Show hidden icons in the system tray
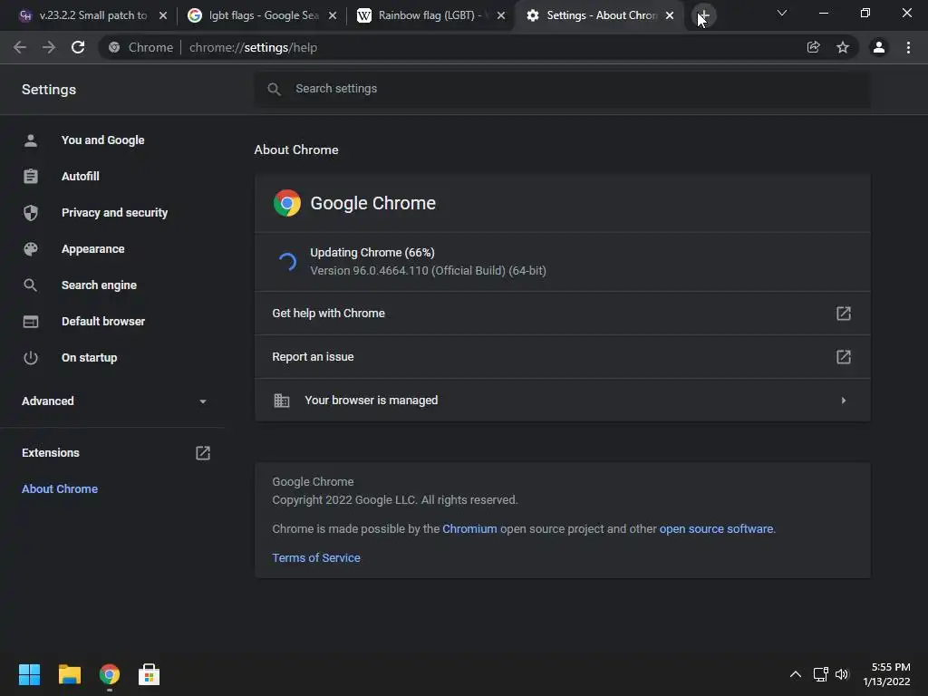The height and width of the screenshot is (696, 928). (796, 674)
